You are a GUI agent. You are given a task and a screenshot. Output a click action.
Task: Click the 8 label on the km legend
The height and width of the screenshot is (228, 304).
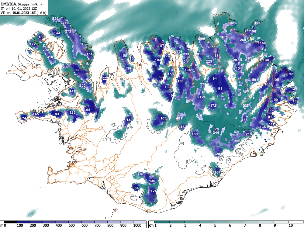pyautogui.click(x=260, y=225)
